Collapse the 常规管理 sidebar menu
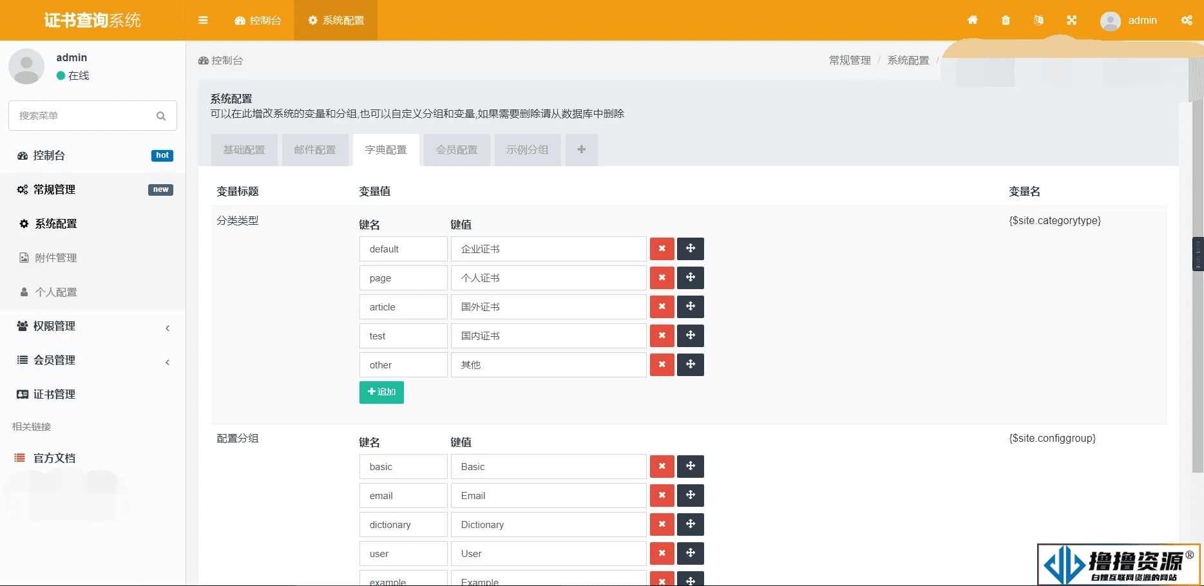This screenshot has height=586, width=1204. click(93, 190)
